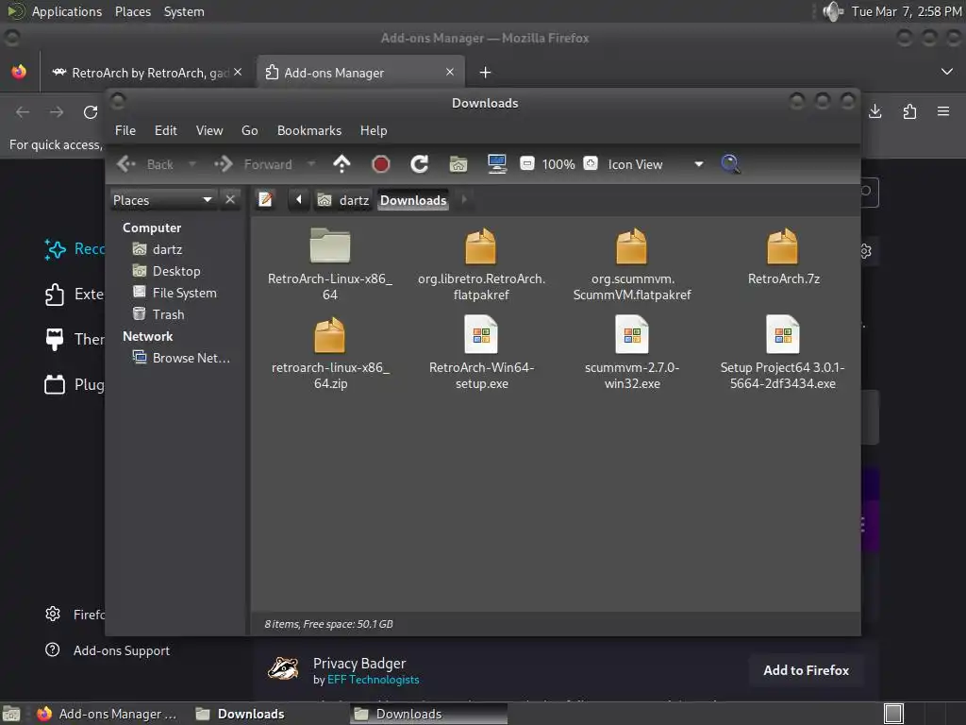Click the volume speaker icon in panel
Image resolution: width=966 pixels, height=725 pixels.
(x=832, y=11)
